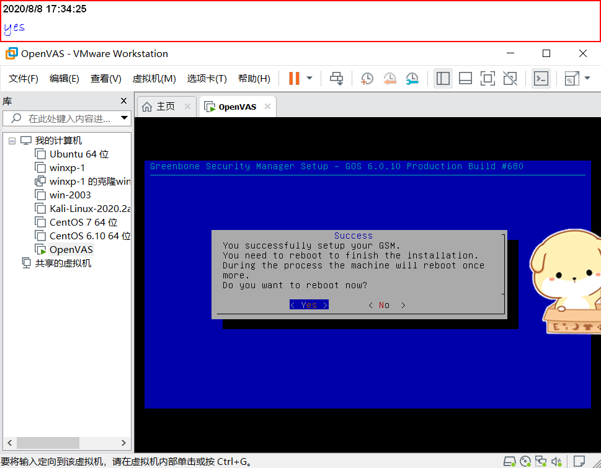Switch to the OpenVAS tab

click(x=238, y=107)
